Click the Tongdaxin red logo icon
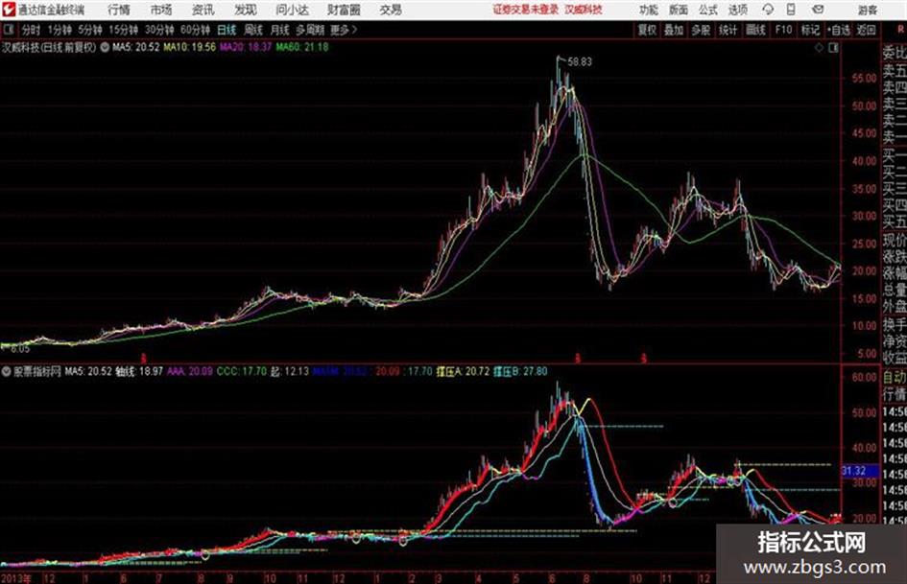 (x=9, y=10)
